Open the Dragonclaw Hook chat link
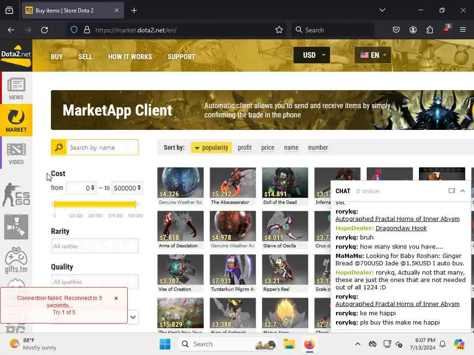This screenshot has width=474, height=355. 401,228
